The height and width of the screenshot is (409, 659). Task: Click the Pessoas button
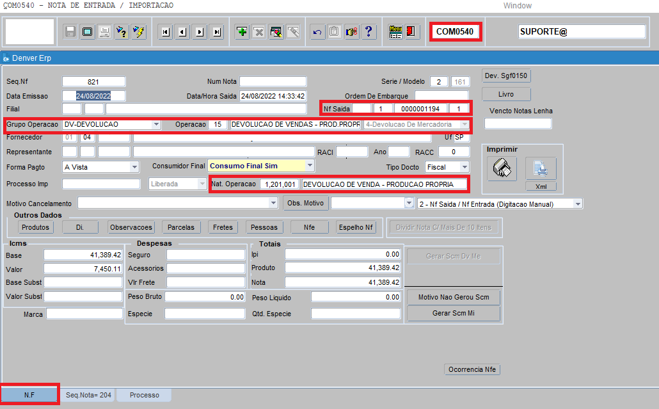pyautogui.click(x=264, y=227)
